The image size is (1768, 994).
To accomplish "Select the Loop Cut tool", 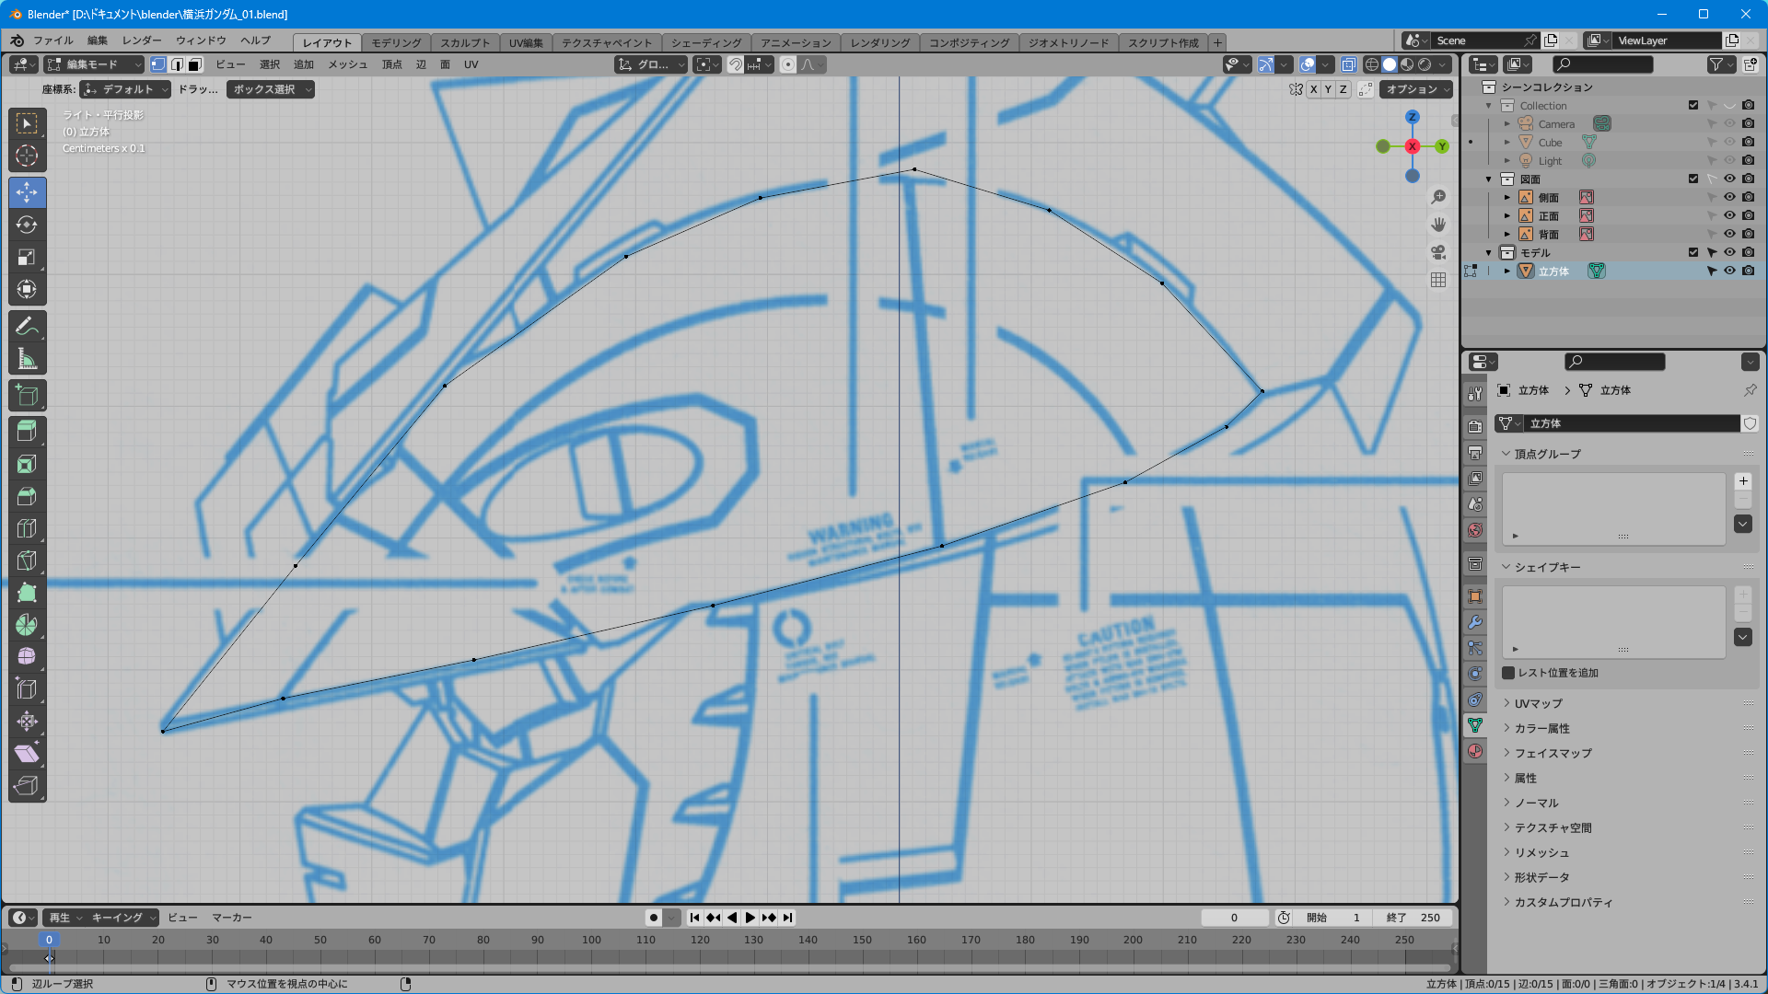I will [27, 527].
